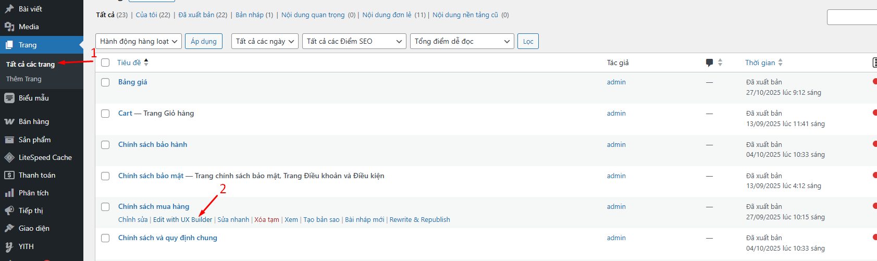Open the Hành động hàng loạt dropdown
The height and width of the screenshot is (261, 877).
point(138,41)
